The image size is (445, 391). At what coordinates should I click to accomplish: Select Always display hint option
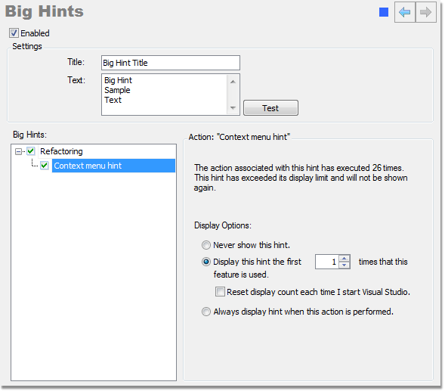206,312
